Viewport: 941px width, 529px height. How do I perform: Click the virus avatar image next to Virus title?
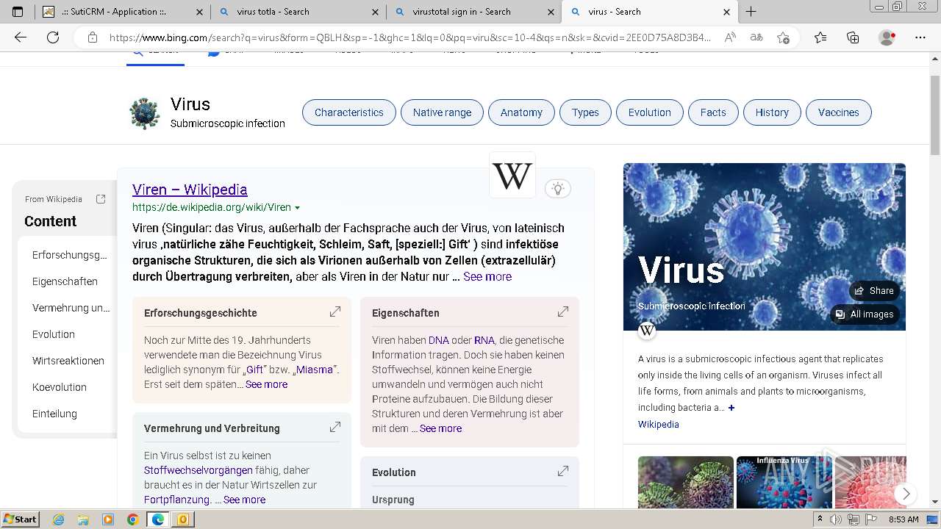point(145,113)
